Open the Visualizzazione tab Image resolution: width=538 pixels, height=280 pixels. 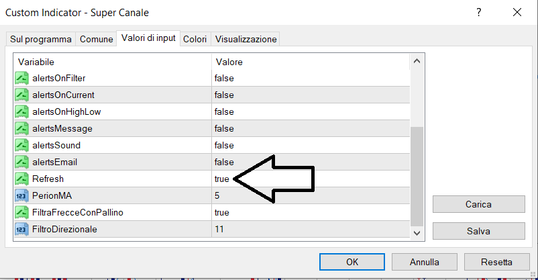pyautogui.click(x=245, y=40)
